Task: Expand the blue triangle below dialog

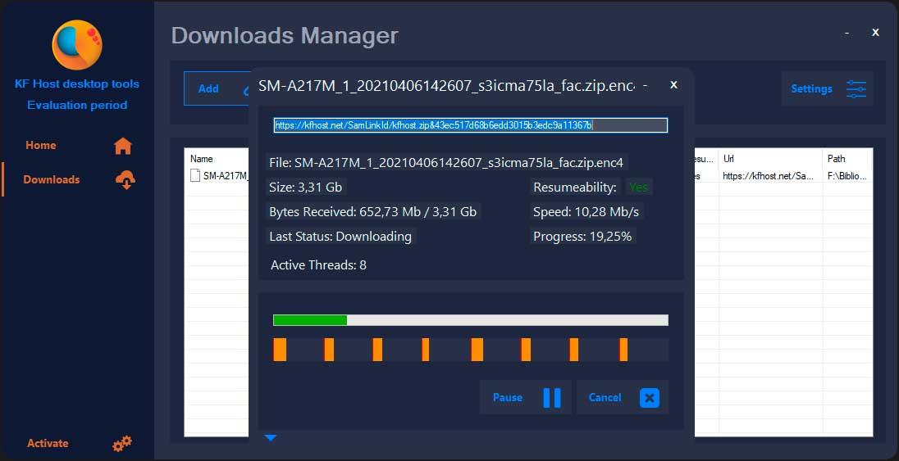Action: pos(271,438)
